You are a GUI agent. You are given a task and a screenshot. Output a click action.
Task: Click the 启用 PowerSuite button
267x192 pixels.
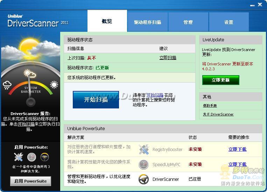click(30, 181)
